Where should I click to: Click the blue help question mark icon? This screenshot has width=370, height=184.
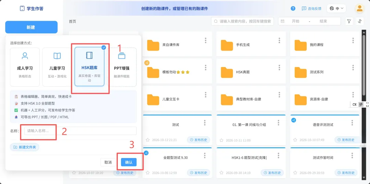293,9
